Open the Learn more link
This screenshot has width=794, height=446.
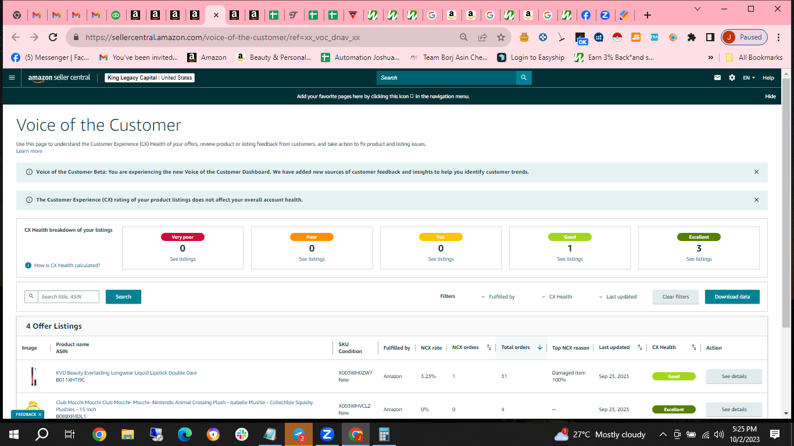click(29, 151)
